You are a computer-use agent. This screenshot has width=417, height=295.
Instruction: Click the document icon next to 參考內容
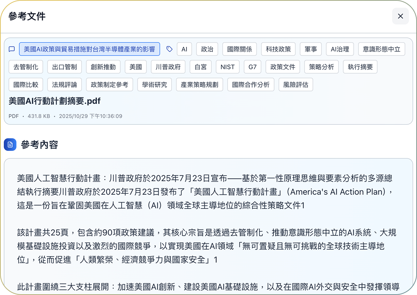tap(10, 145)
